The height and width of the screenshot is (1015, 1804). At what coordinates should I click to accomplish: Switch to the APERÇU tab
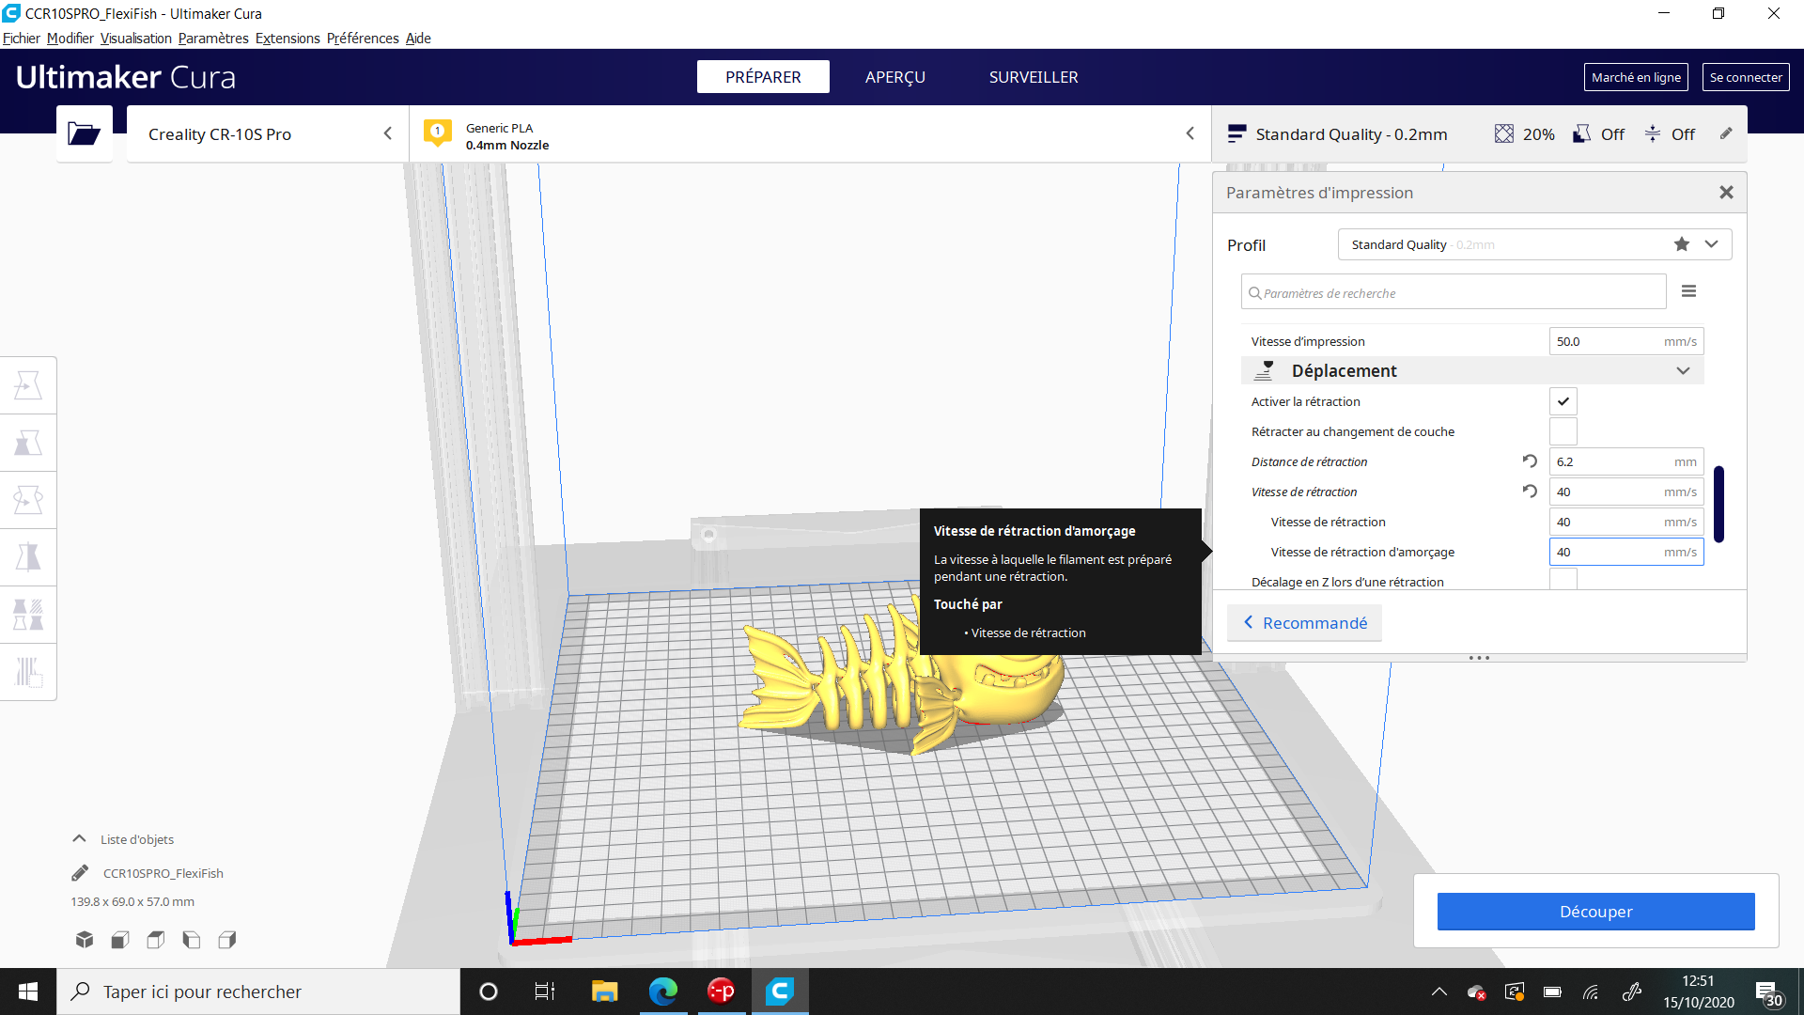click(x=894, y=77)
